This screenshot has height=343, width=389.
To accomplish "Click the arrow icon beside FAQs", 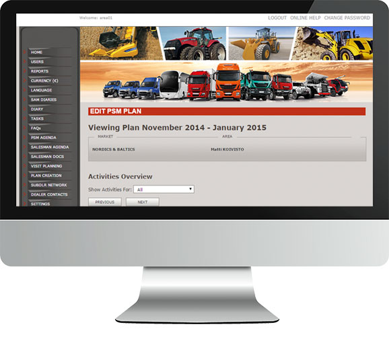I will [x=25, y=128].
